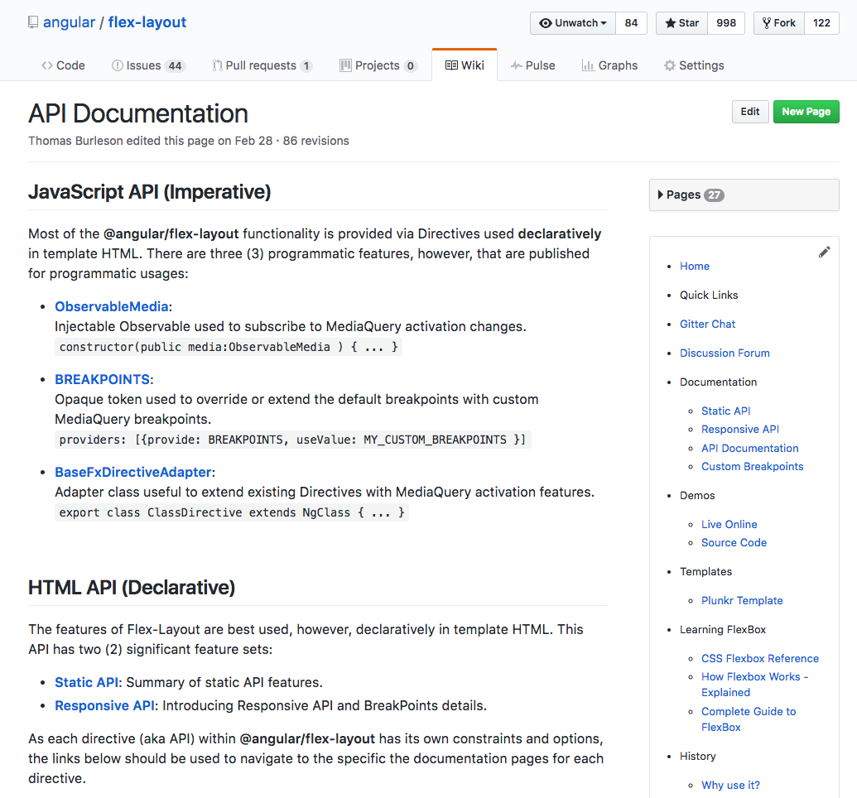Star the flex-layout repository
The image size is (857, 798).
click(681, 23)
